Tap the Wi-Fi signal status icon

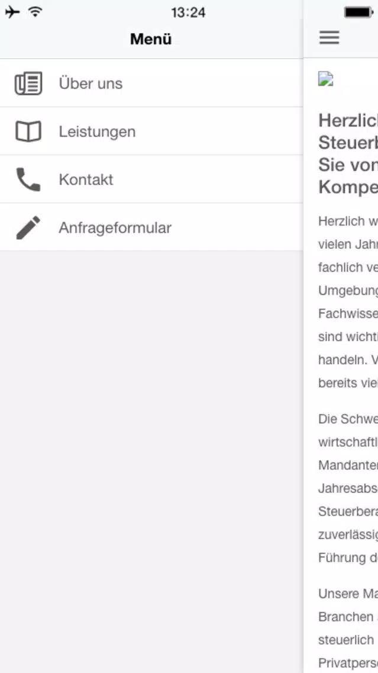(35, 12)
